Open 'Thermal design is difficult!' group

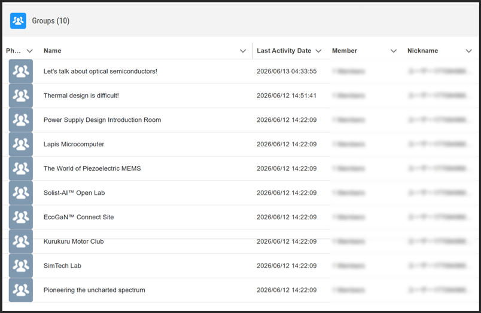(x=81, y=96)
